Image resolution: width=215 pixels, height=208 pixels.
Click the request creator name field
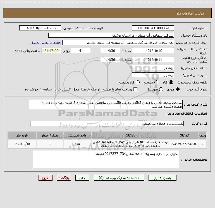pos(118,43)
